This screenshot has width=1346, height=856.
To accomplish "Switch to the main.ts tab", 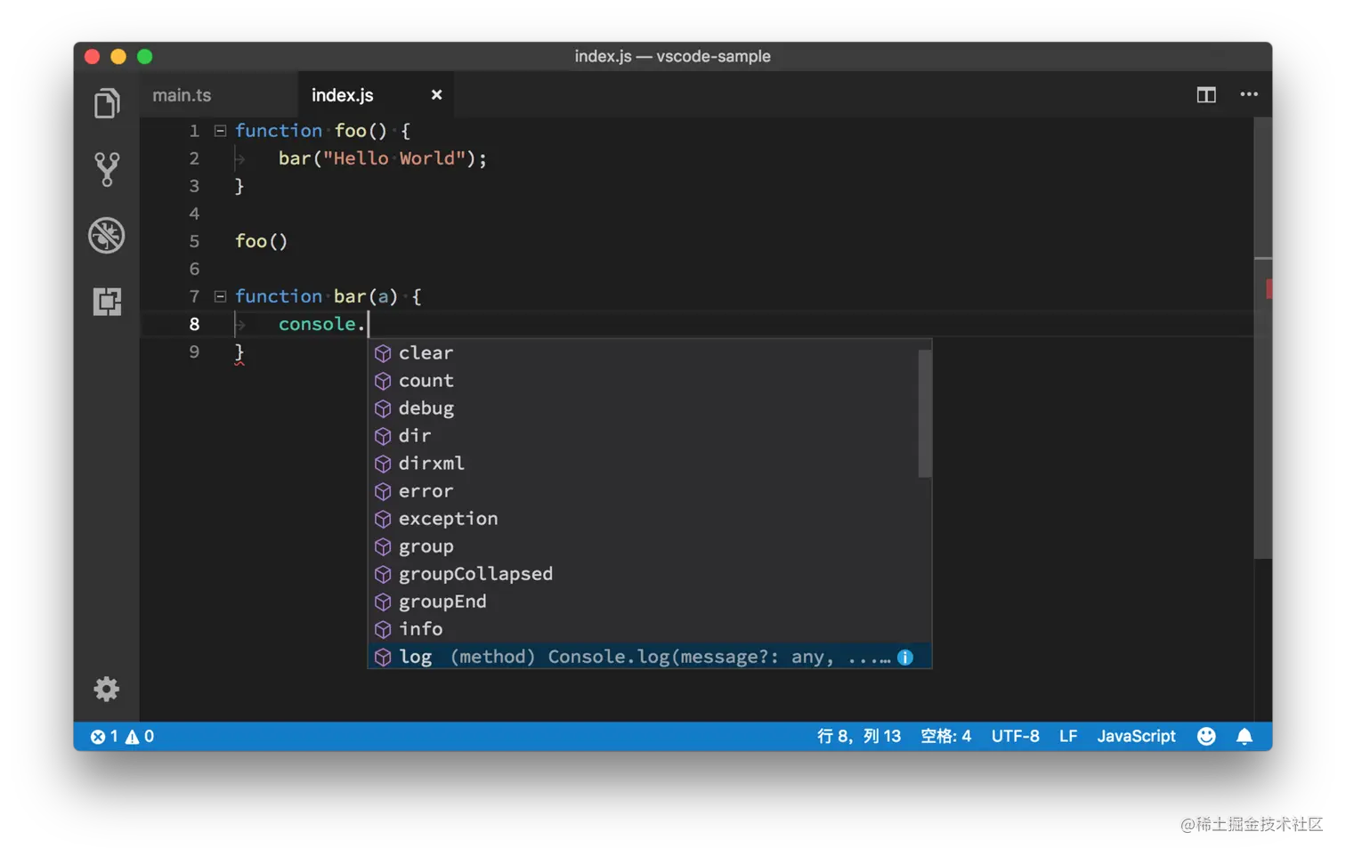I will click(x=182, y=95).
